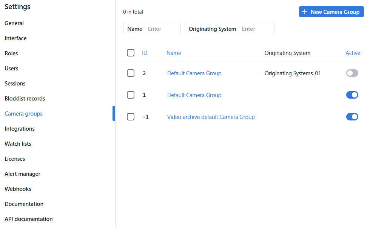
Task: Check the select-all checkbox in table header
Action: (131, 53)
